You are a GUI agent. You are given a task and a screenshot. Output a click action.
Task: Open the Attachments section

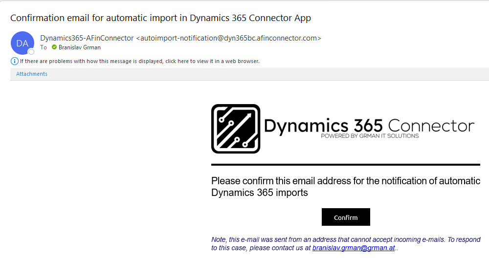click(32, 74)
